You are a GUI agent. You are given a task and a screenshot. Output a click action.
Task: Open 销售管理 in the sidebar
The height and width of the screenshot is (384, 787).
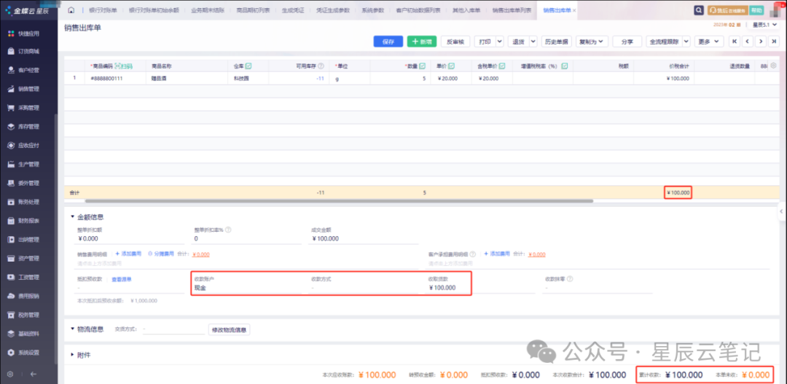point(28,89)
